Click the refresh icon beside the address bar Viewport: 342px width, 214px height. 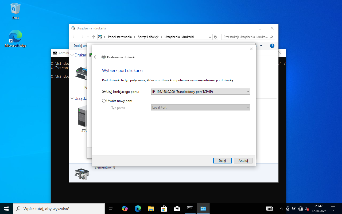tap(216, 37)
